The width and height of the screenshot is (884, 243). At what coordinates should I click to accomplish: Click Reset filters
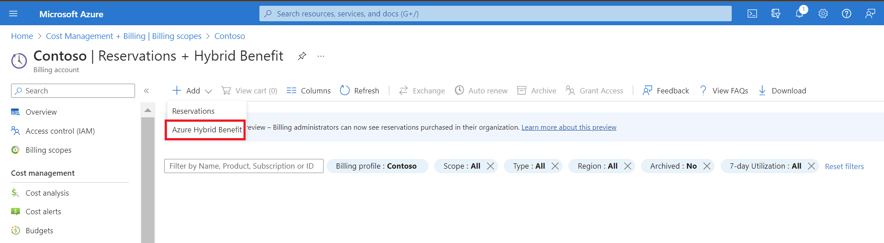844,166
